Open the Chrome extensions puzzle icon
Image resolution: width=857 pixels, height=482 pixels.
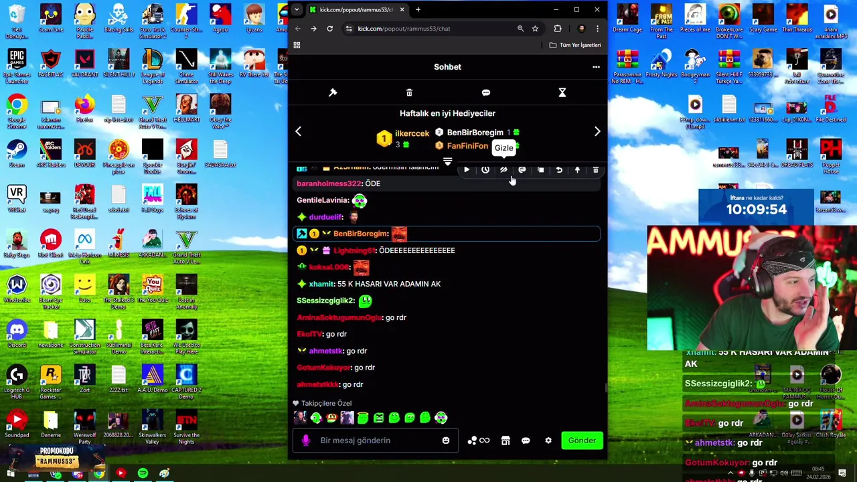[x=558, y=29]
